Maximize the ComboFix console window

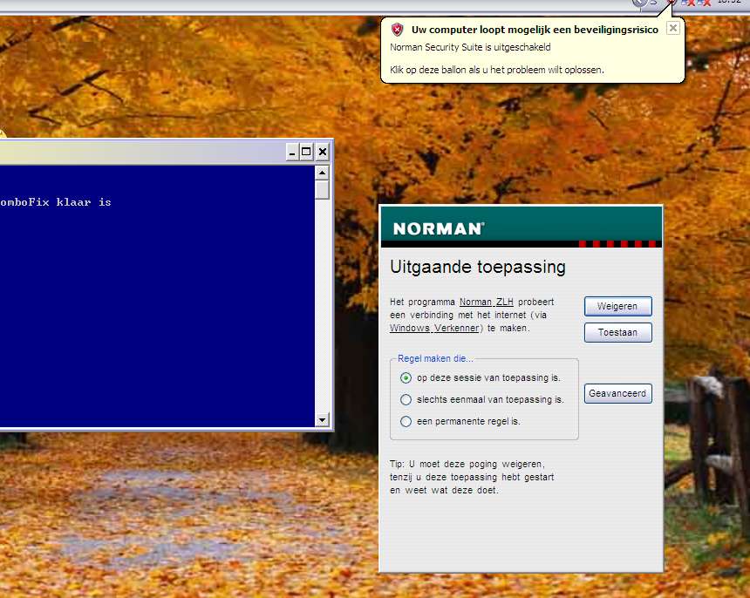tap(306, 153)
